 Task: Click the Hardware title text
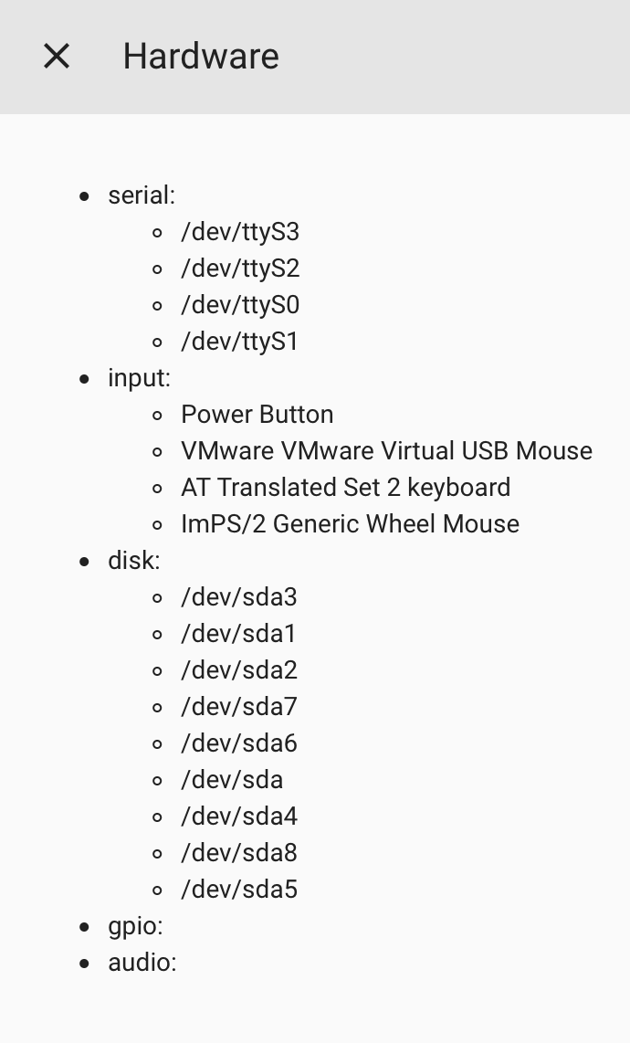pos(200,56)
